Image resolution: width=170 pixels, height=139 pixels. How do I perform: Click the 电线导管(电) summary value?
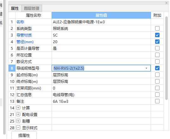click(x=101, y=95)
